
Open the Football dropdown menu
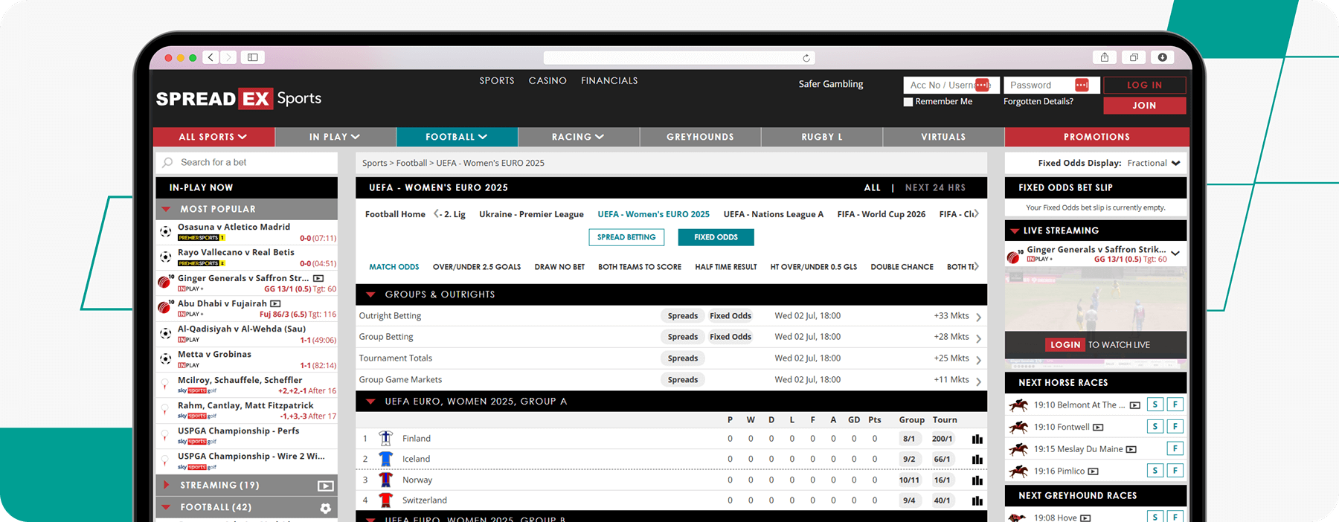(457, 137)
